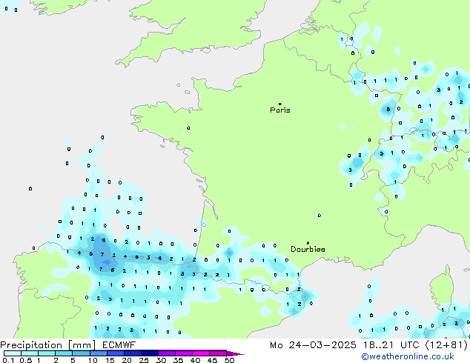Pick the 40–45 mm magenta legend swatch
470x363 pixels.
[x=201, y=353]
